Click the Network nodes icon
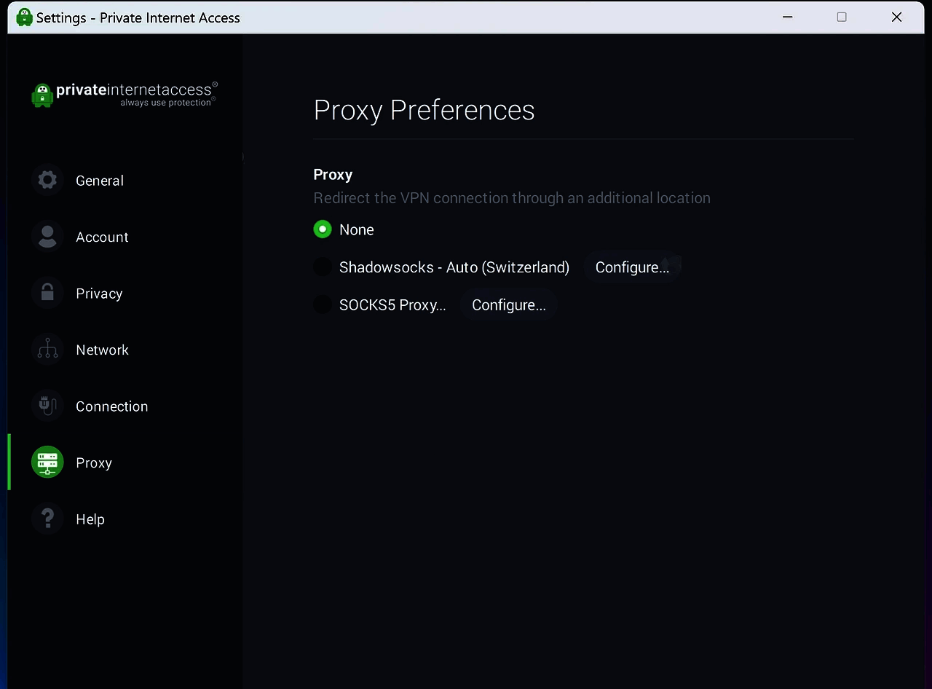 point(47,350)
